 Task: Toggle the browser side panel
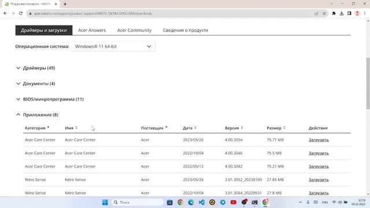(349, 13)
